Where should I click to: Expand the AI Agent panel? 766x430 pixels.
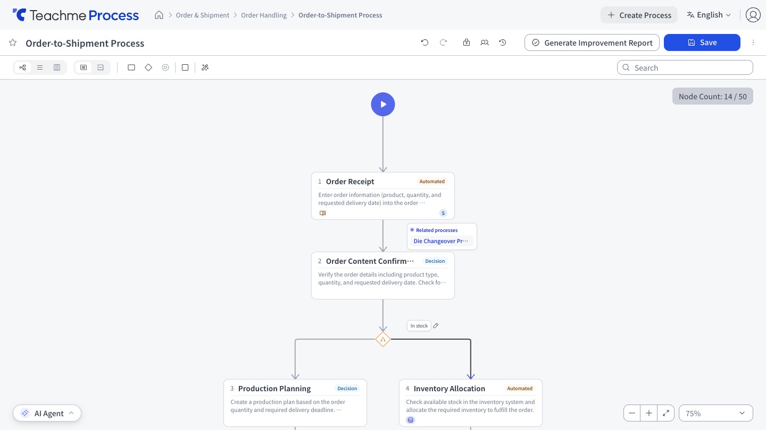[x=47, y=413]
